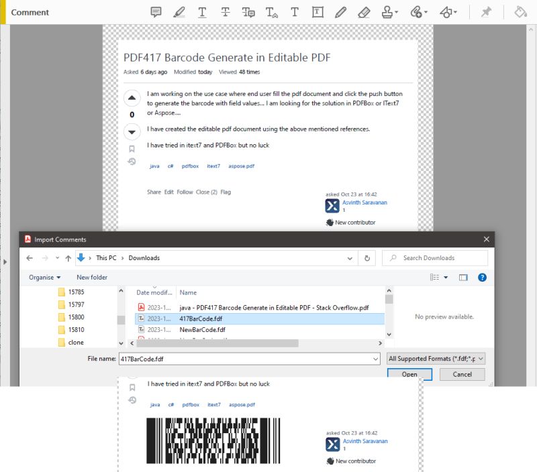
Task: Open the Attach File dropdown arrow
Action: click(x=424, y=11)
